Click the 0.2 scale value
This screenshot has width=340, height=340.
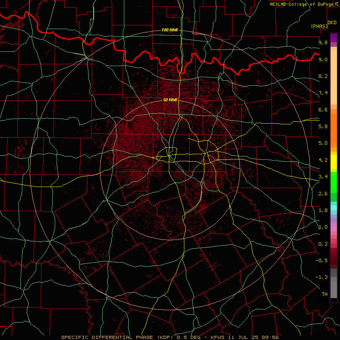[323, 244]
